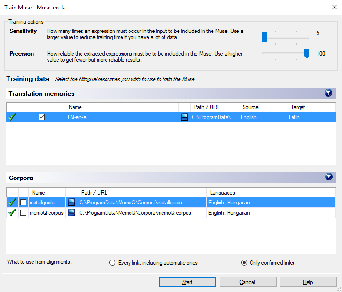Open the Corpora filter icon
This screenshot has width=342, height=292.
click(x=328, y=177)
